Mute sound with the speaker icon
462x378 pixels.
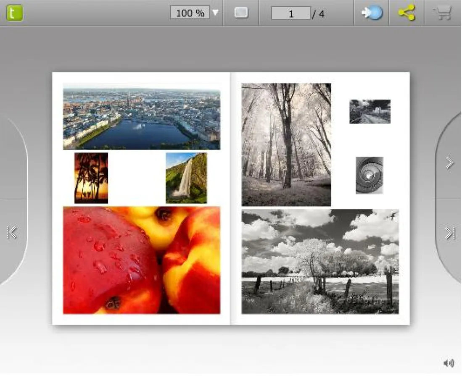pos(449,363)
